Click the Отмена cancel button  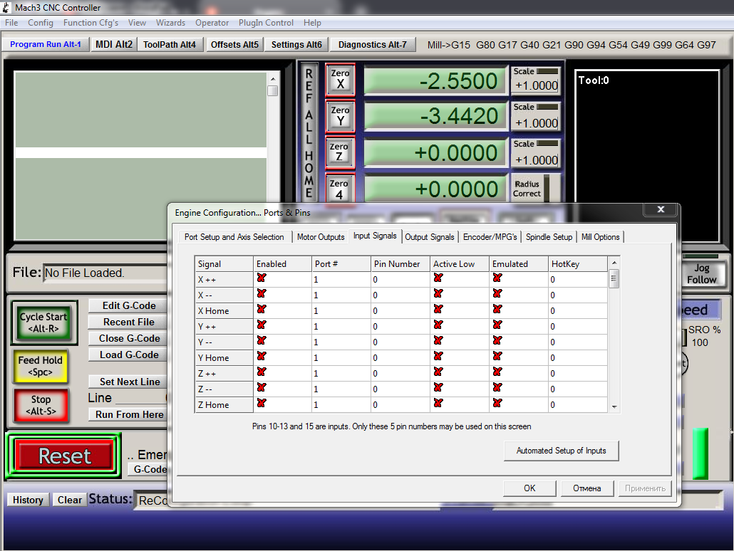pyautogui.click(x=587, y=488)
